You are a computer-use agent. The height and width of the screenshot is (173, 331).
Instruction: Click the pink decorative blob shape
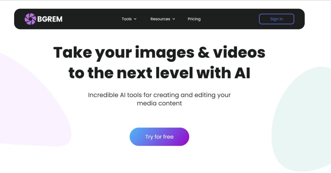pyautogui.click(x=32, y=106)
